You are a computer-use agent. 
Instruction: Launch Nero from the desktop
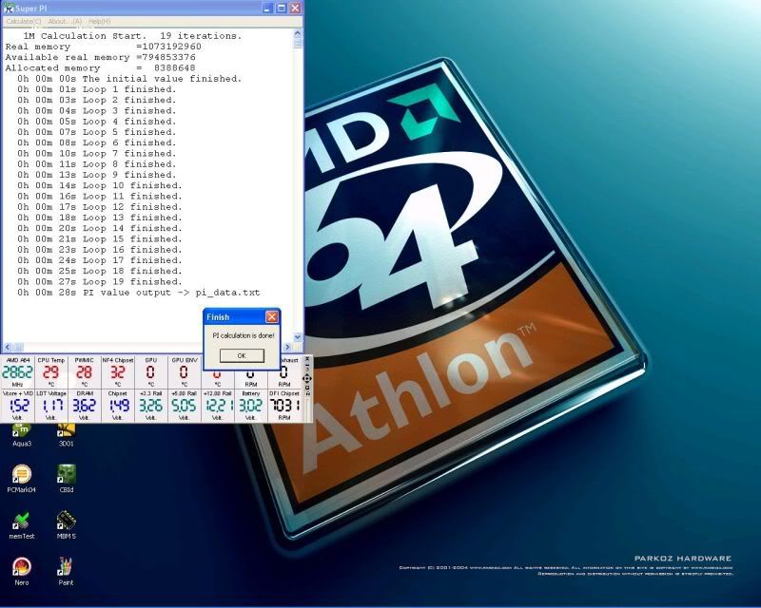pos(21,572)
